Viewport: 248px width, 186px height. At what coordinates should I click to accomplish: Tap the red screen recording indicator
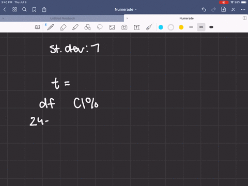(224, 2)
